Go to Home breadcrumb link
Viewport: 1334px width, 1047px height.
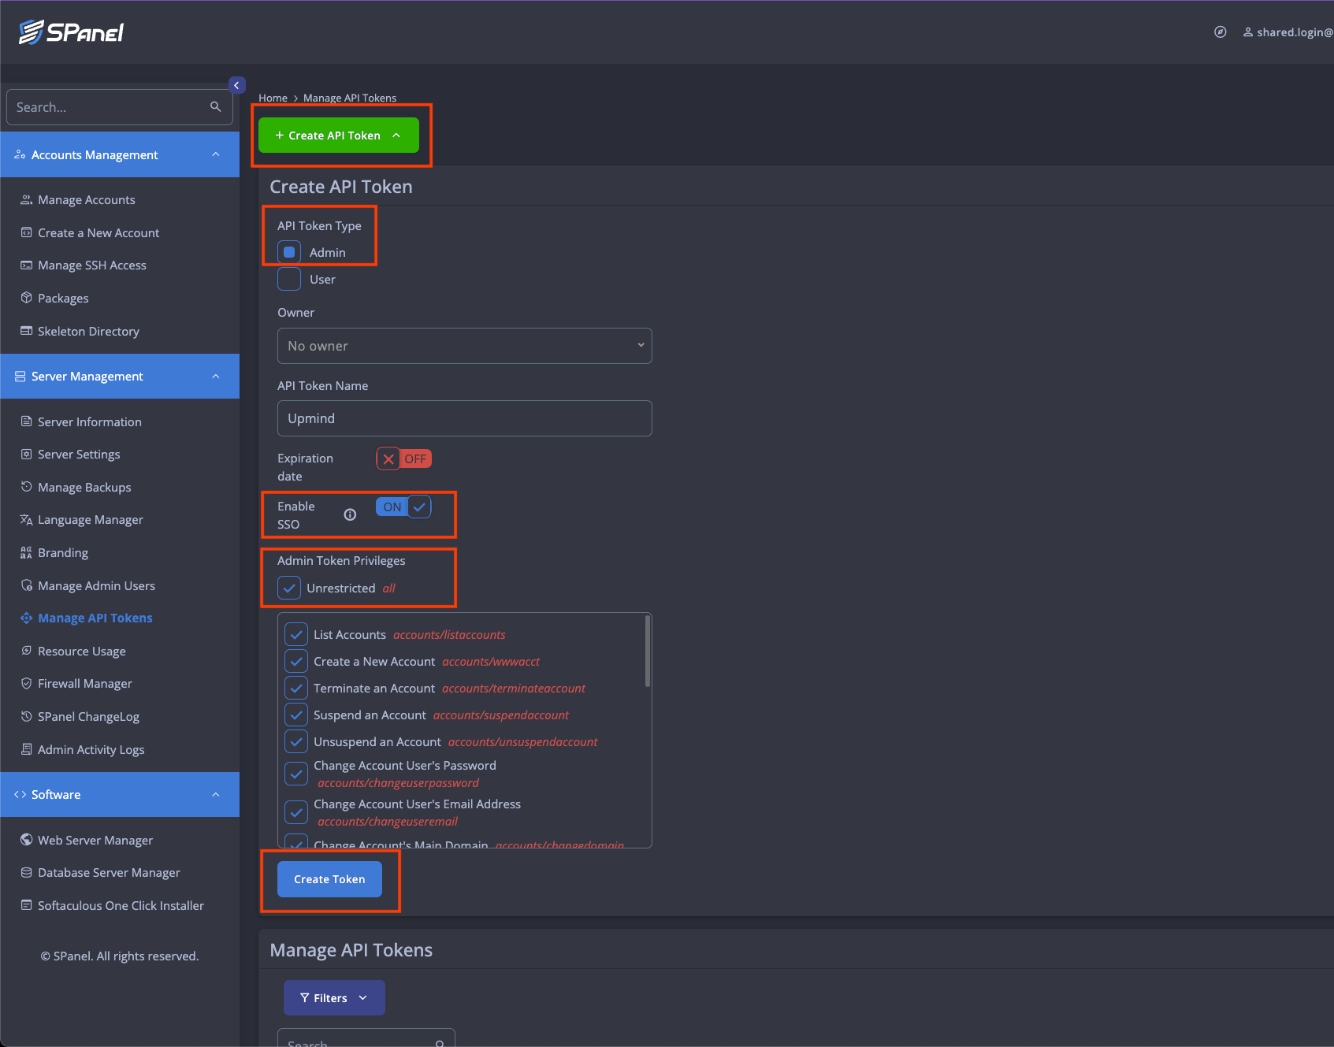pyautogui.click(x=273, y=98)
